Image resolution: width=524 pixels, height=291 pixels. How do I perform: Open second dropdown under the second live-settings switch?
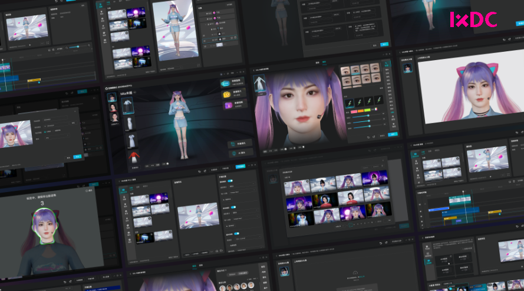[245, 218]
